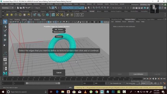Toggle lock selection padlock icon
The width and height of the screenshot is (167, 94).
[x=86, y=8]
